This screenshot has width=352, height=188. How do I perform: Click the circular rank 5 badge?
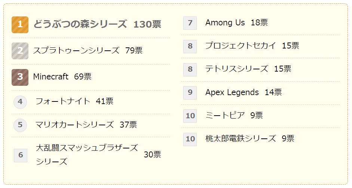pyautogui.click(x=20, y=125)
